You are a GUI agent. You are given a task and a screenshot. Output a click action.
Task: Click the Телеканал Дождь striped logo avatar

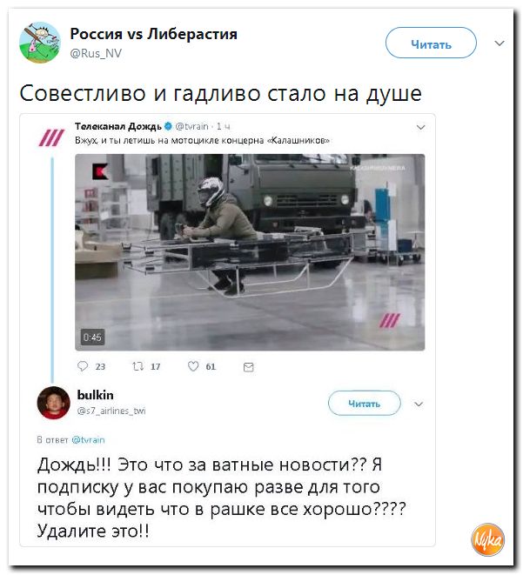pyautogui.click(x=51, y=138)
